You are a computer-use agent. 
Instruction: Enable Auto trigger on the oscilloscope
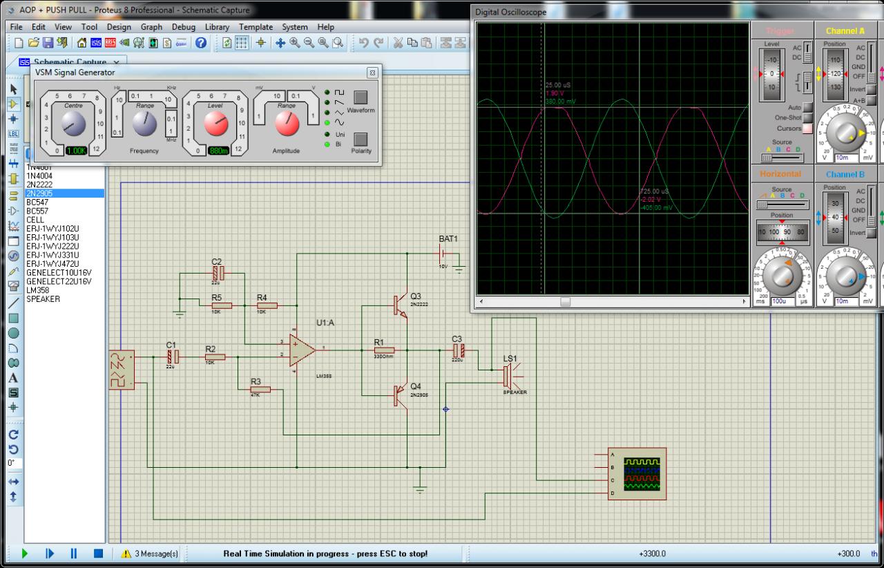[807, 108]
